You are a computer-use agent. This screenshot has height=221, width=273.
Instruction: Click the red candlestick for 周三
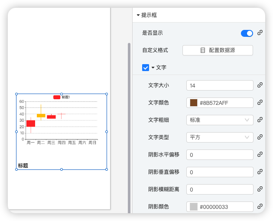point(52,117)
